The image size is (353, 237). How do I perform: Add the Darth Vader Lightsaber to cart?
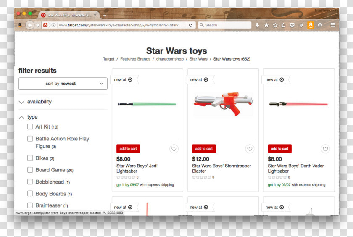[x=279, y=149]
